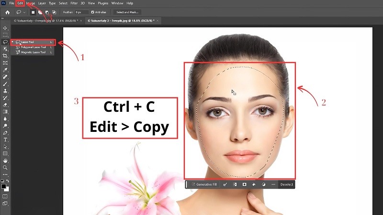
Task: Open the Lasso tool preset picker
Action: [21, 12]
